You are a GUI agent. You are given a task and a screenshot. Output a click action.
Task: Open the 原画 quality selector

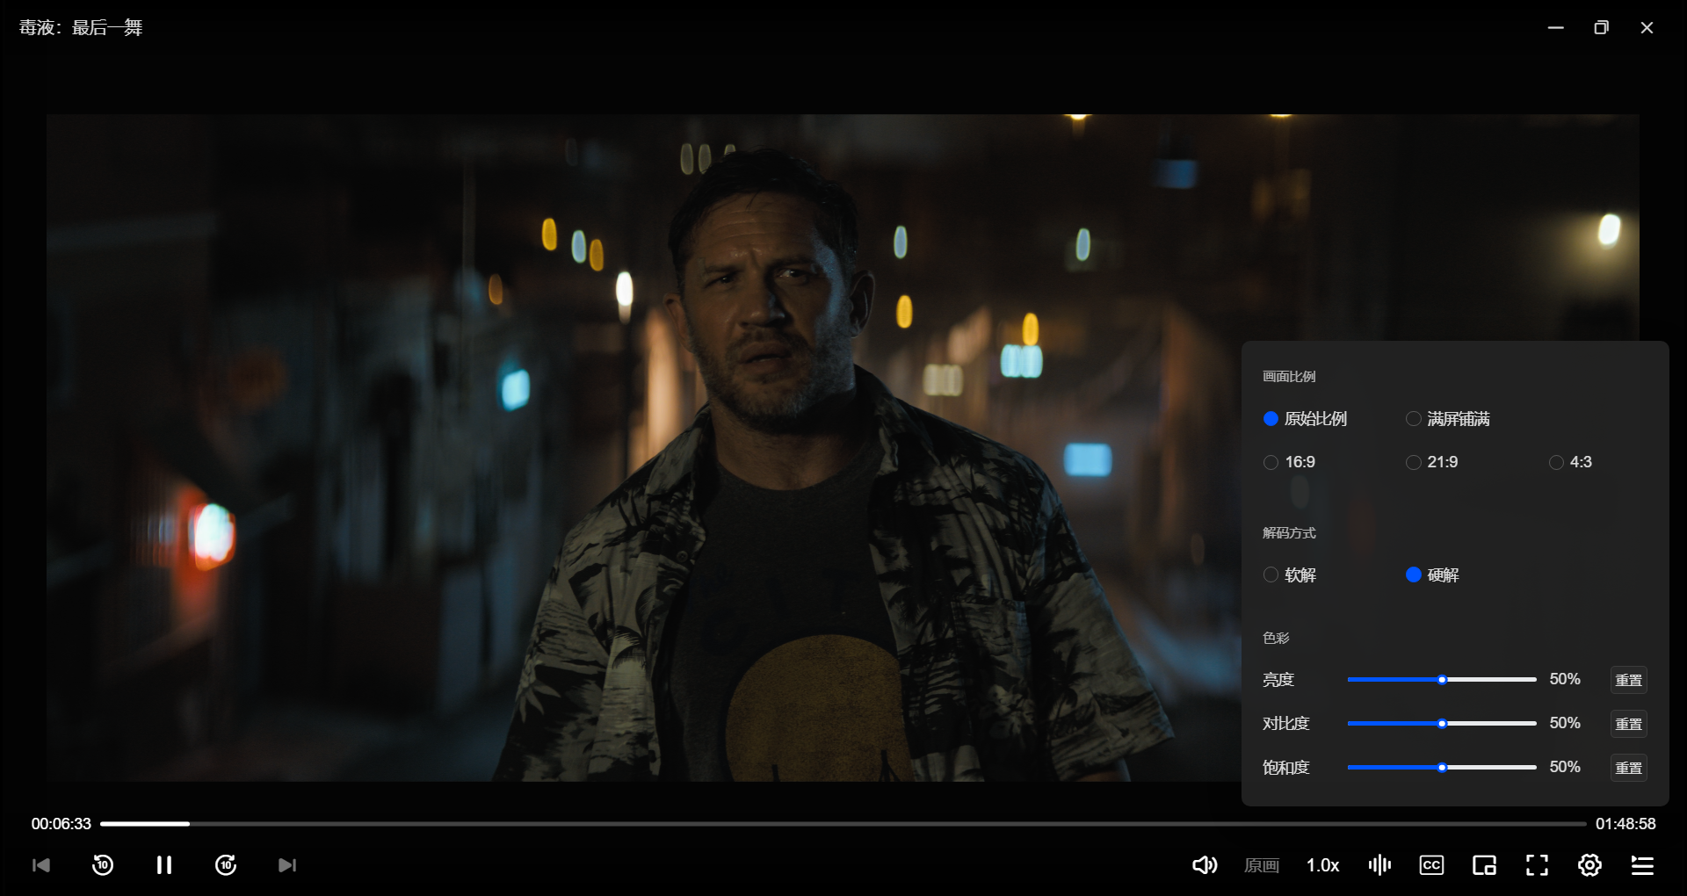pyautogui.click(x=1262, y=865)
